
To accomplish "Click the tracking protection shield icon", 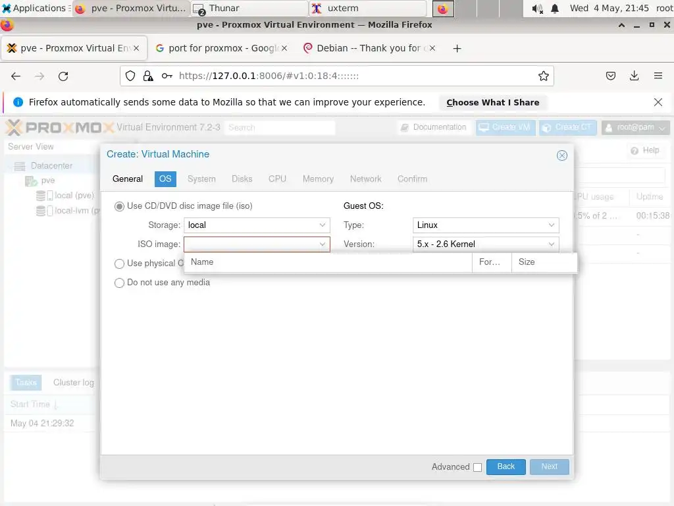I will (x=130, y=76).
